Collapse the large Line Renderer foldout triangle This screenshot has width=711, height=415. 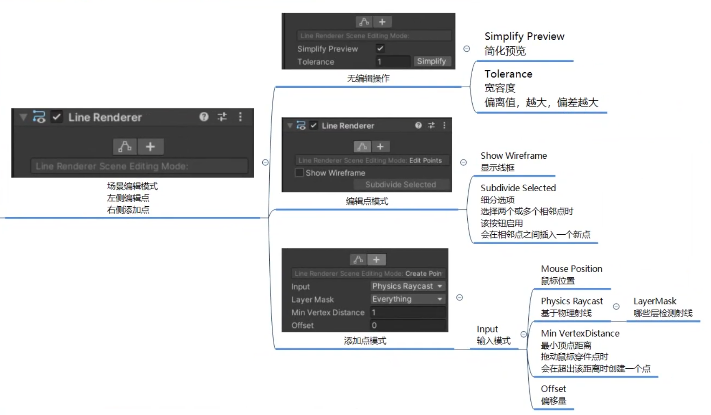(x=23, y=117)
